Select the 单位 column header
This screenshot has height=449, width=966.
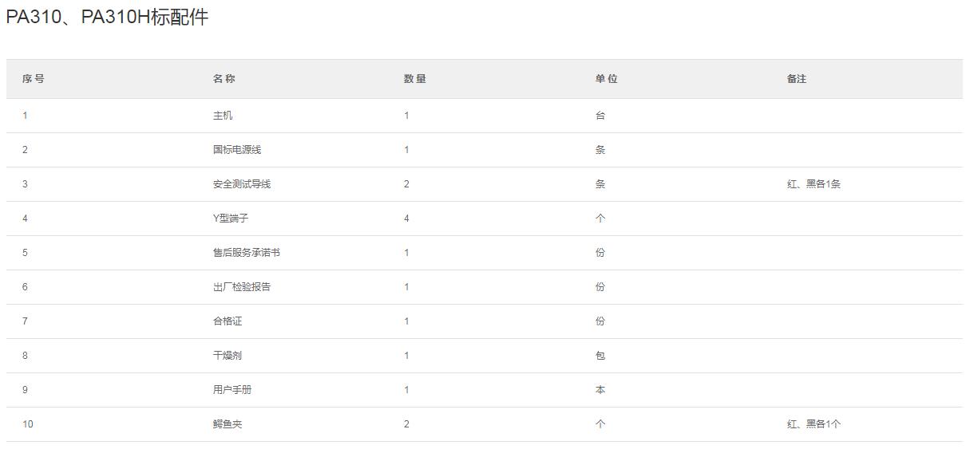coord(607,79)
